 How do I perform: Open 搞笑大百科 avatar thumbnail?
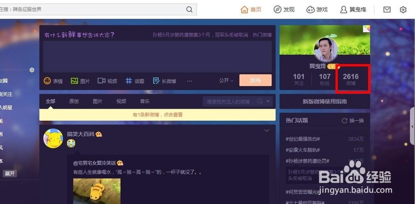pyautogui.click(x=53, y=138)
